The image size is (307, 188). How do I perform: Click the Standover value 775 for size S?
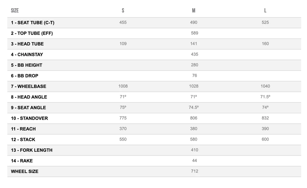pyautogui.click(x=123, y=118)
